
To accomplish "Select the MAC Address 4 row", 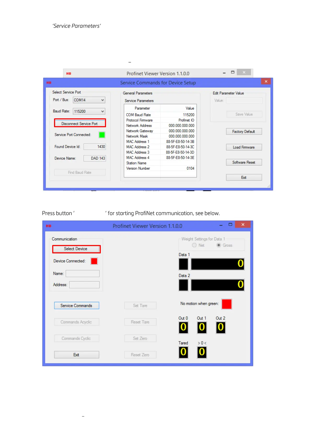I will [160, 157].
